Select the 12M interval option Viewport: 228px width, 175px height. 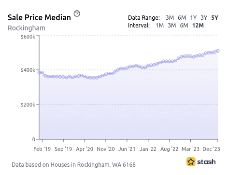point(198,26)
